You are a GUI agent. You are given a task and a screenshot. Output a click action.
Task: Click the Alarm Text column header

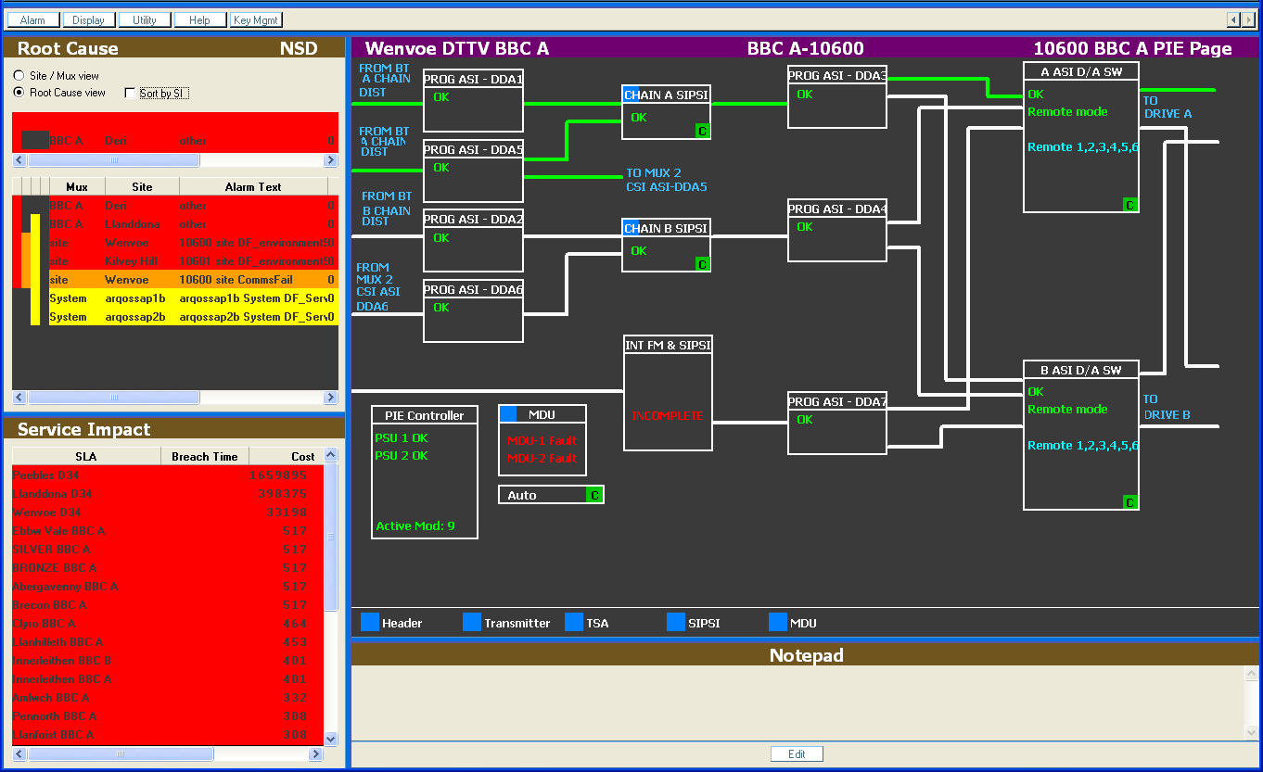pyautogui.click(x=253, y=186)
